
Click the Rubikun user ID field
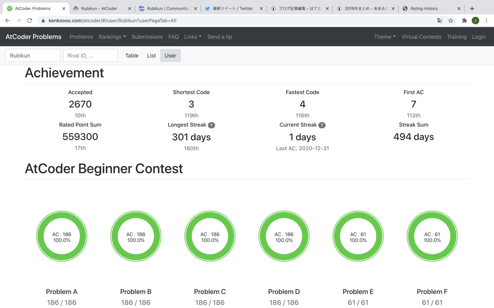[33, 55]
